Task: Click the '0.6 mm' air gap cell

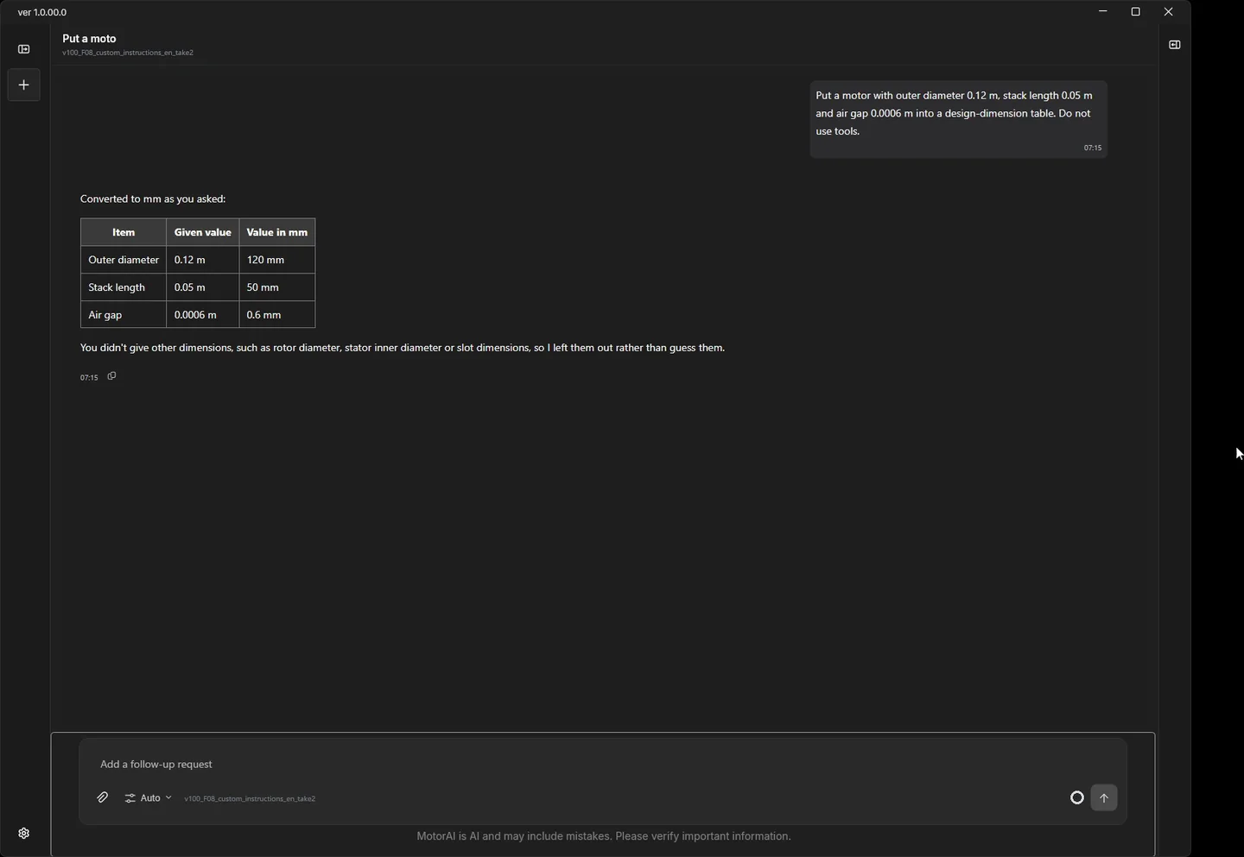Action: coord(277,315)
